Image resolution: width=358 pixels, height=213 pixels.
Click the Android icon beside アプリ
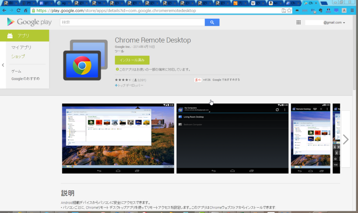click(10, 36)
